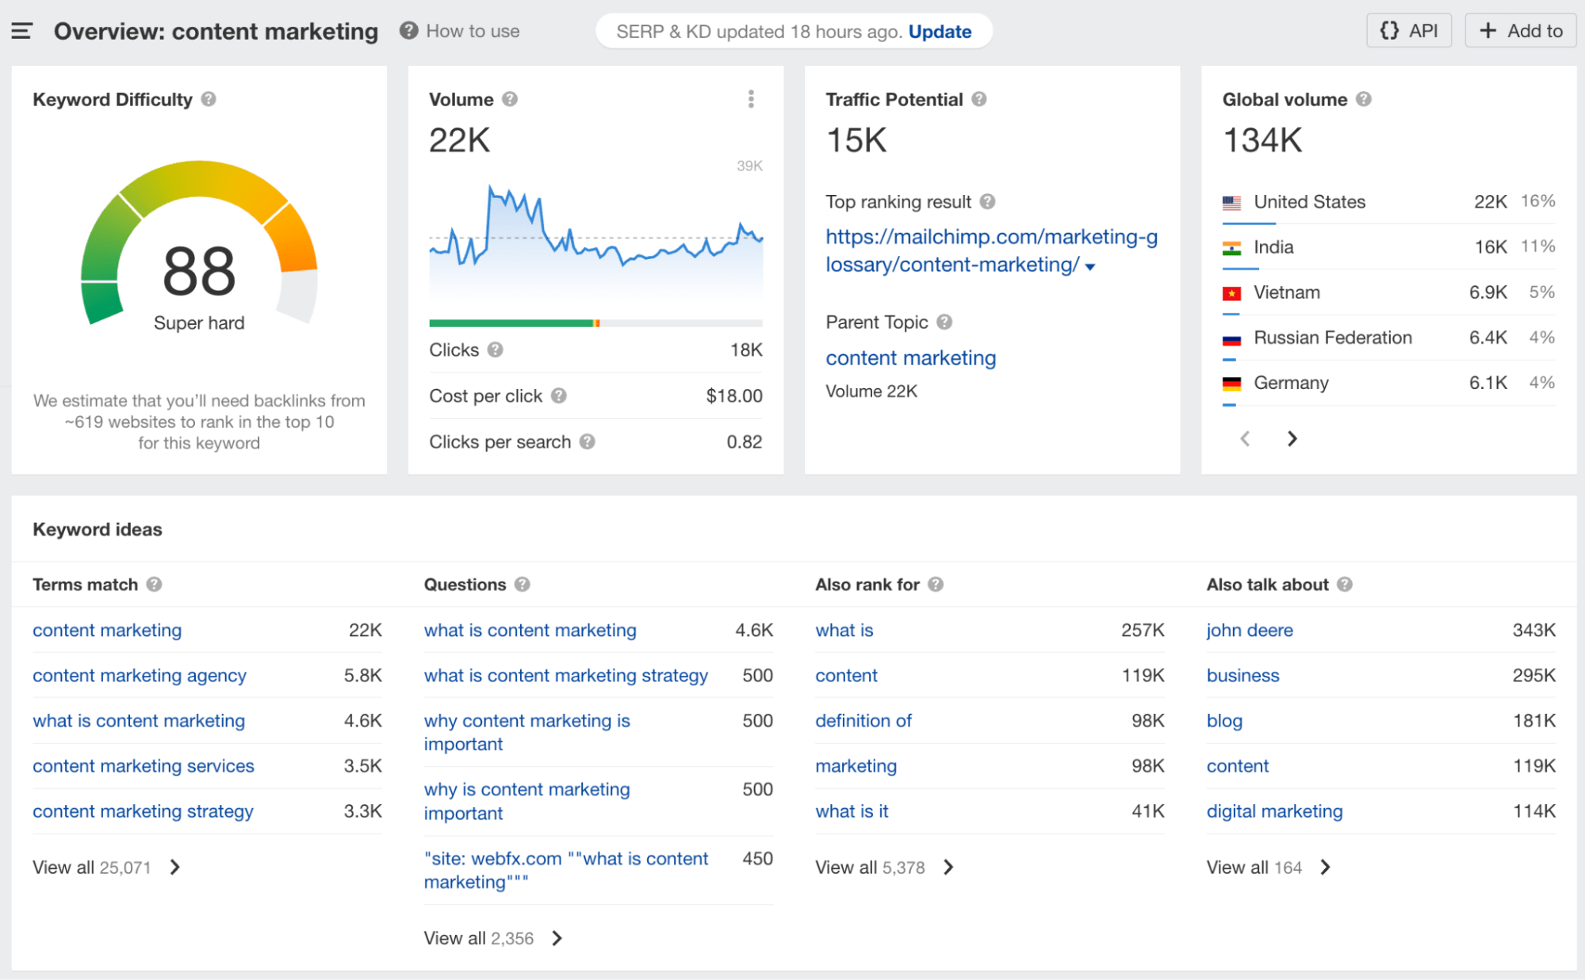This screenshot has width=1585, height=980.
Task: Click the How to use help icon
Action: pyautogui.click(x=407, y=31)
